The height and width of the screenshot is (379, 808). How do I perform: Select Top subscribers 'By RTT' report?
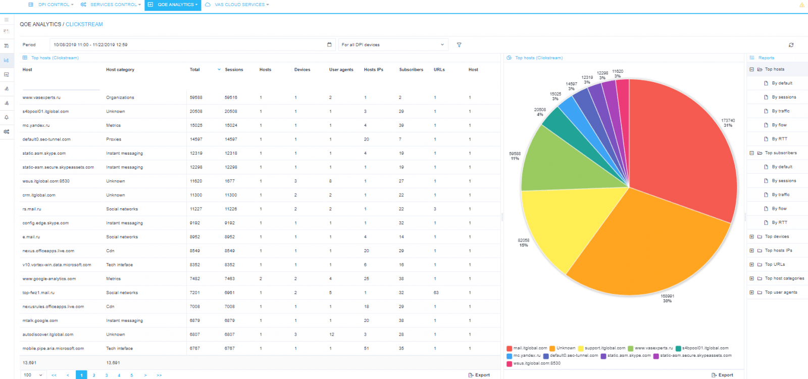coord(779,222)
